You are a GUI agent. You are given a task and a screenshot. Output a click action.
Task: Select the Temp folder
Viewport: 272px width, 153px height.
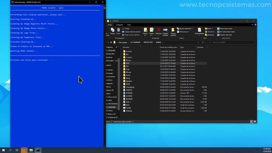(x=128, y=78)
